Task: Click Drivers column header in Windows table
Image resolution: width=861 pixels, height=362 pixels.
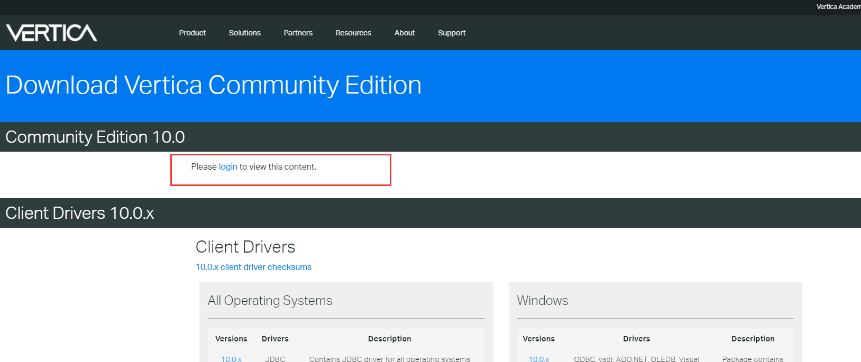Action: tap(637, 339)
